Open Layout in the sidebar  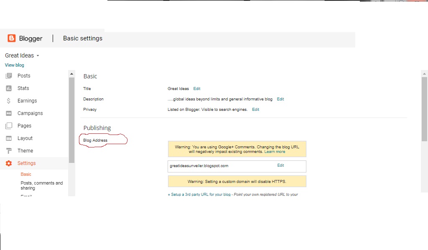click(x=25, y=138)
